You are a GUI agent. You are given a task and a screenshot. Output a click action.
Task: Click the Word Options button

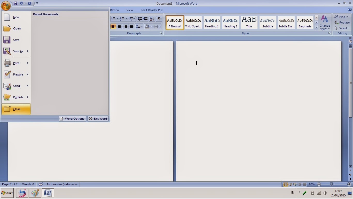click(x=72, y=119)
